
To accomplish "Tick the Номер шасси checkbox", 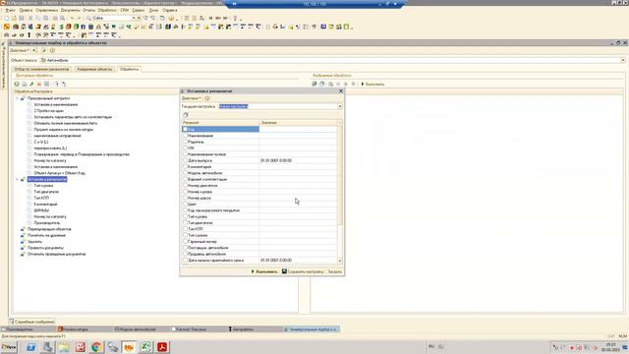I will pyautogui.click(x=185, y=198).
